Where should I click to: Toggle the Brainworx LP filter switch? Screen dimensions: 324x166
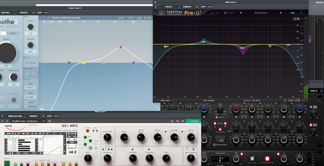[x=311, y=107]
